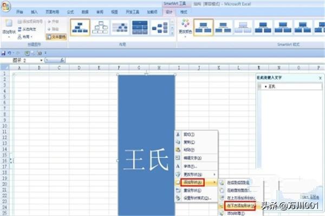
Task: Open the Name Box dropdown arrow
Action: [41, 60]
